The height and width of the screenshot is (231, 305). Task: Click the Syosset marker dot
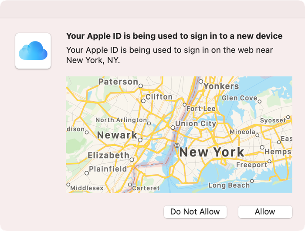tap(288, 117)
